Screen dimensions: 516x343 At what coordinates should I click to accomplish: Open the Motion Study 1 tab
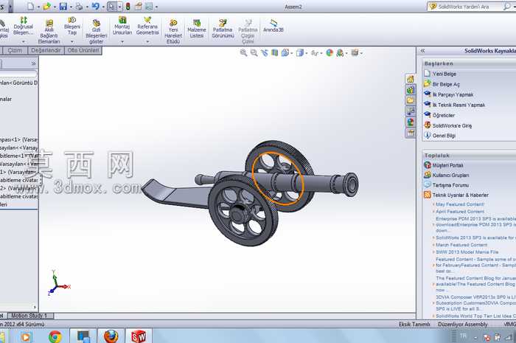coord(29,316)
